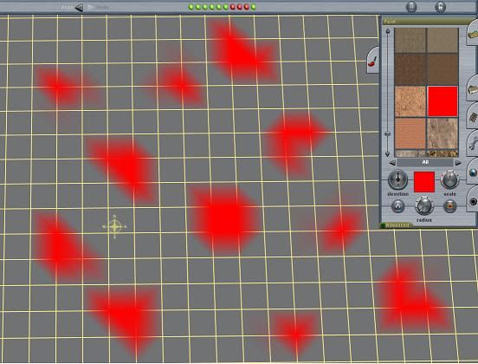Image resolution: width=478 pixels, height=364 pixels.
Task: Click the lock icon in the top bar
Action: click(440, 7)
